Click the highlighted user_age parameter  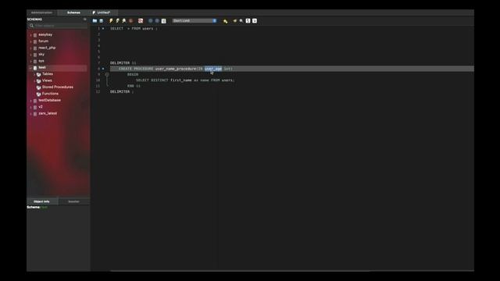(x=213, y=69)
